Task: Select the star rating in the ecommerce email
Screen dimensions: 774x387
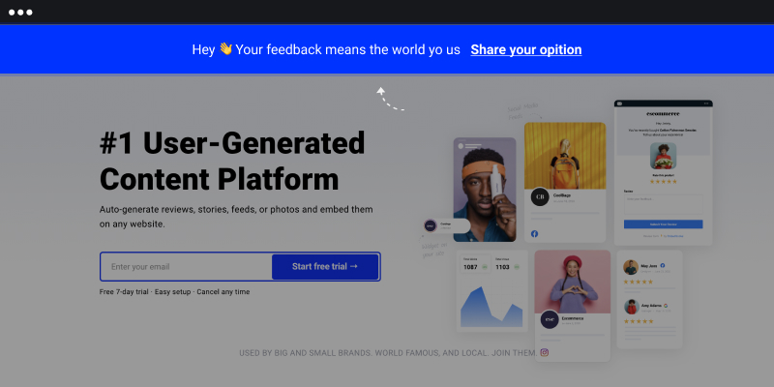Action: pos(663,181)
